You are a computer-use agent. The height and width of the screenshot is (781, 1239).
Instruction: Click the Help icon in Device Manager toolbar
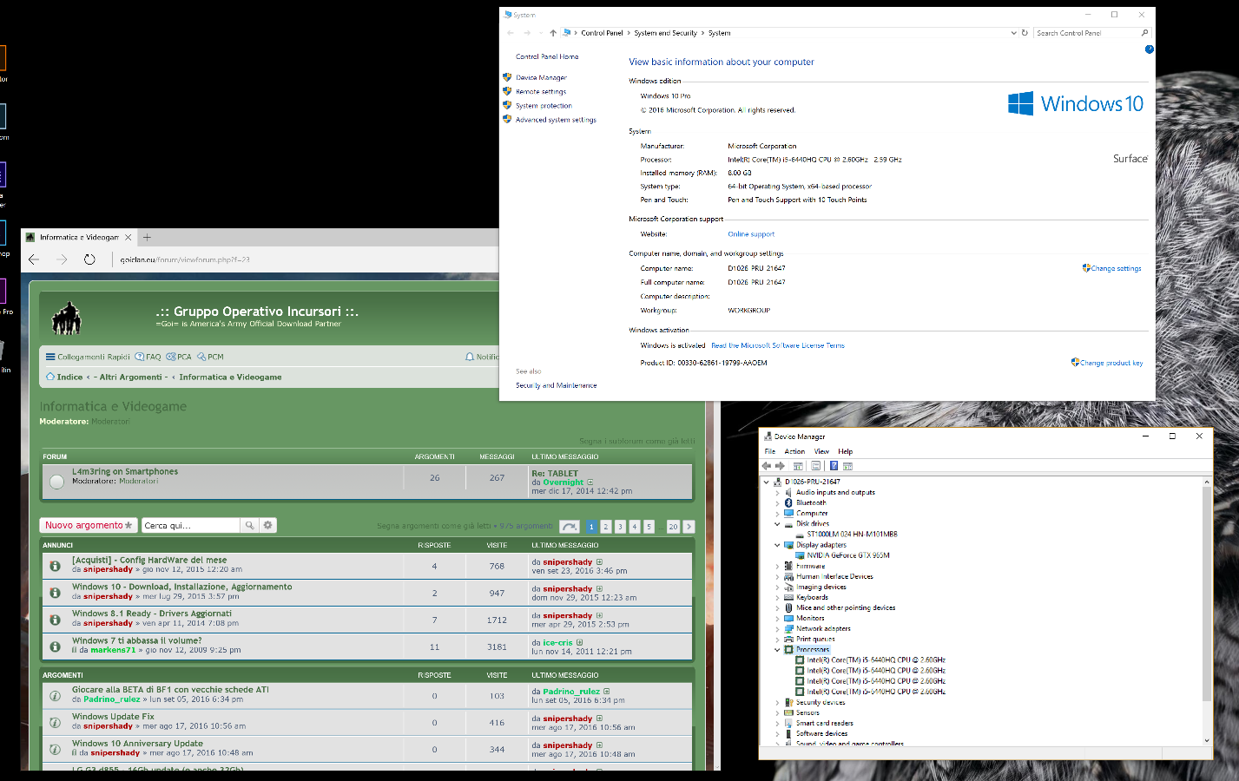pos(834,466)
